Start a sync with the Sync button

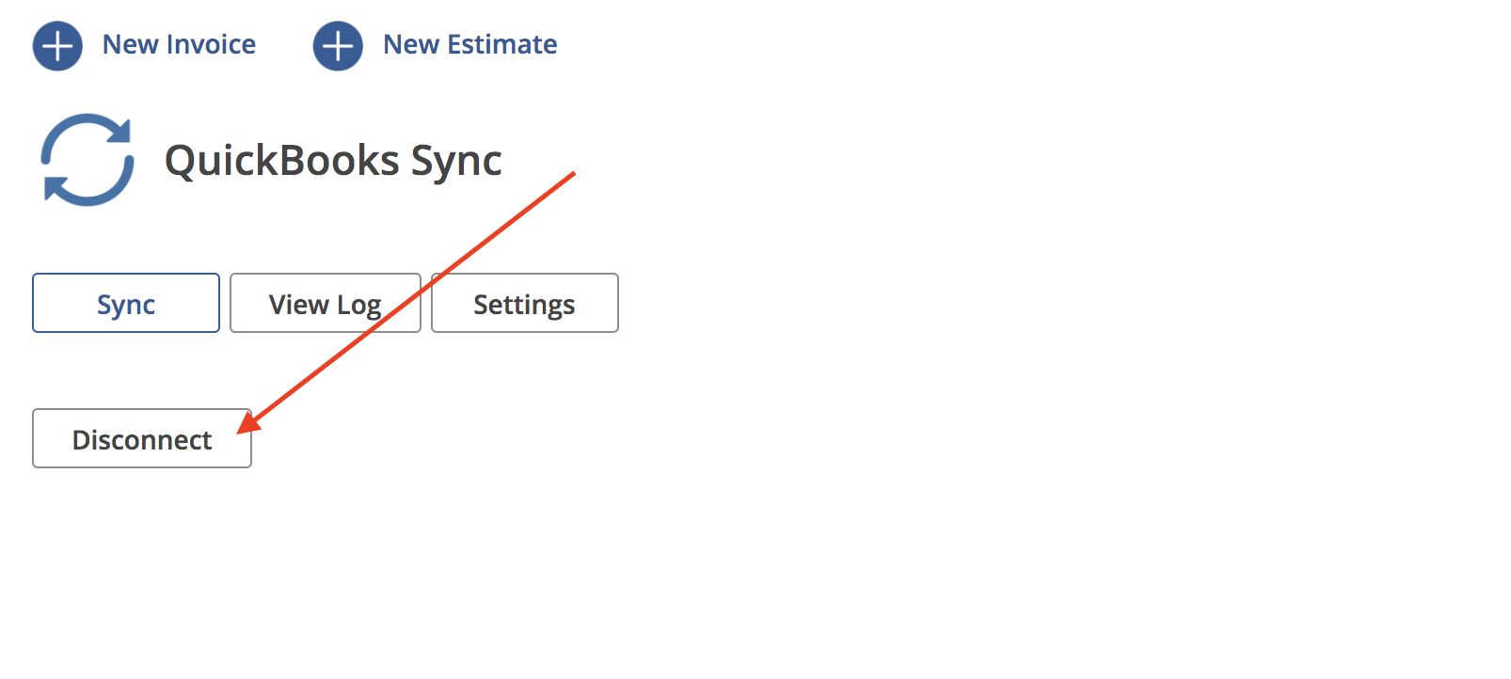125,303
